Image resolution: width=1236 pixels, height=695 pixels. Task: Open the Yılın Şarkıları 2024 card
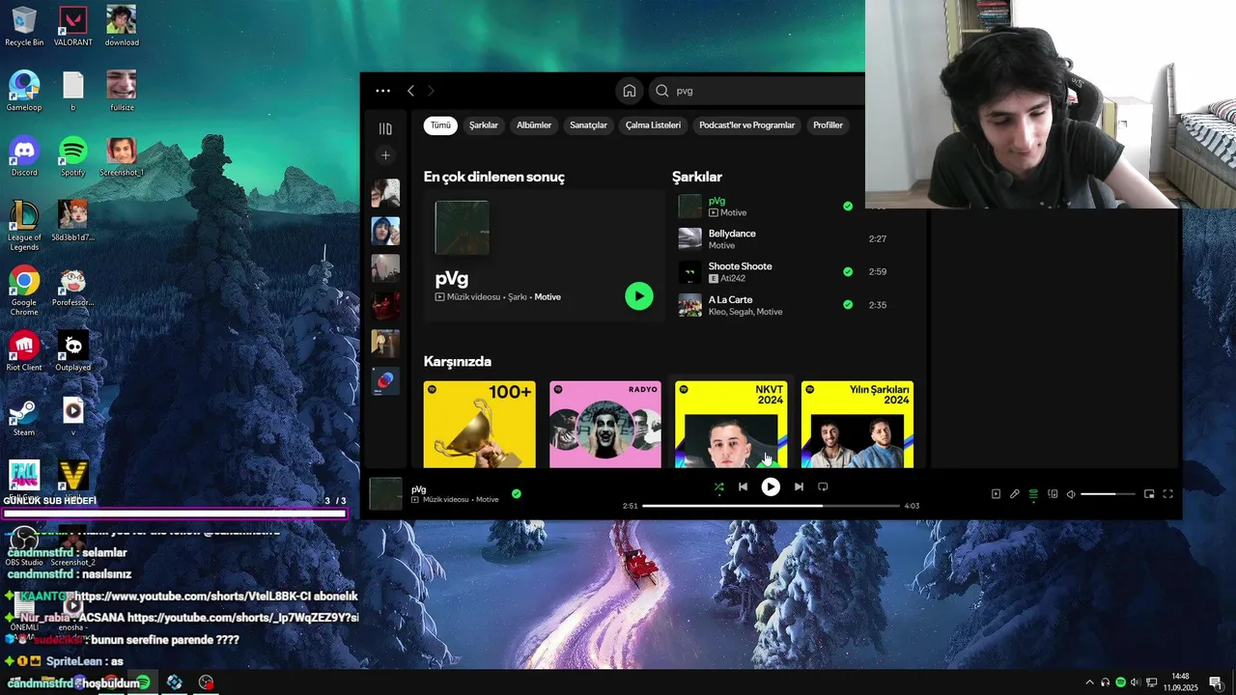857,425
